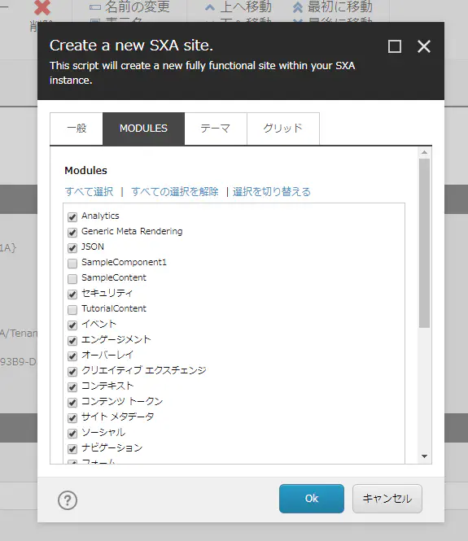Enable the SampleComponent1 module checkbox
468x541 pixels.
click(x=72, y=264)
